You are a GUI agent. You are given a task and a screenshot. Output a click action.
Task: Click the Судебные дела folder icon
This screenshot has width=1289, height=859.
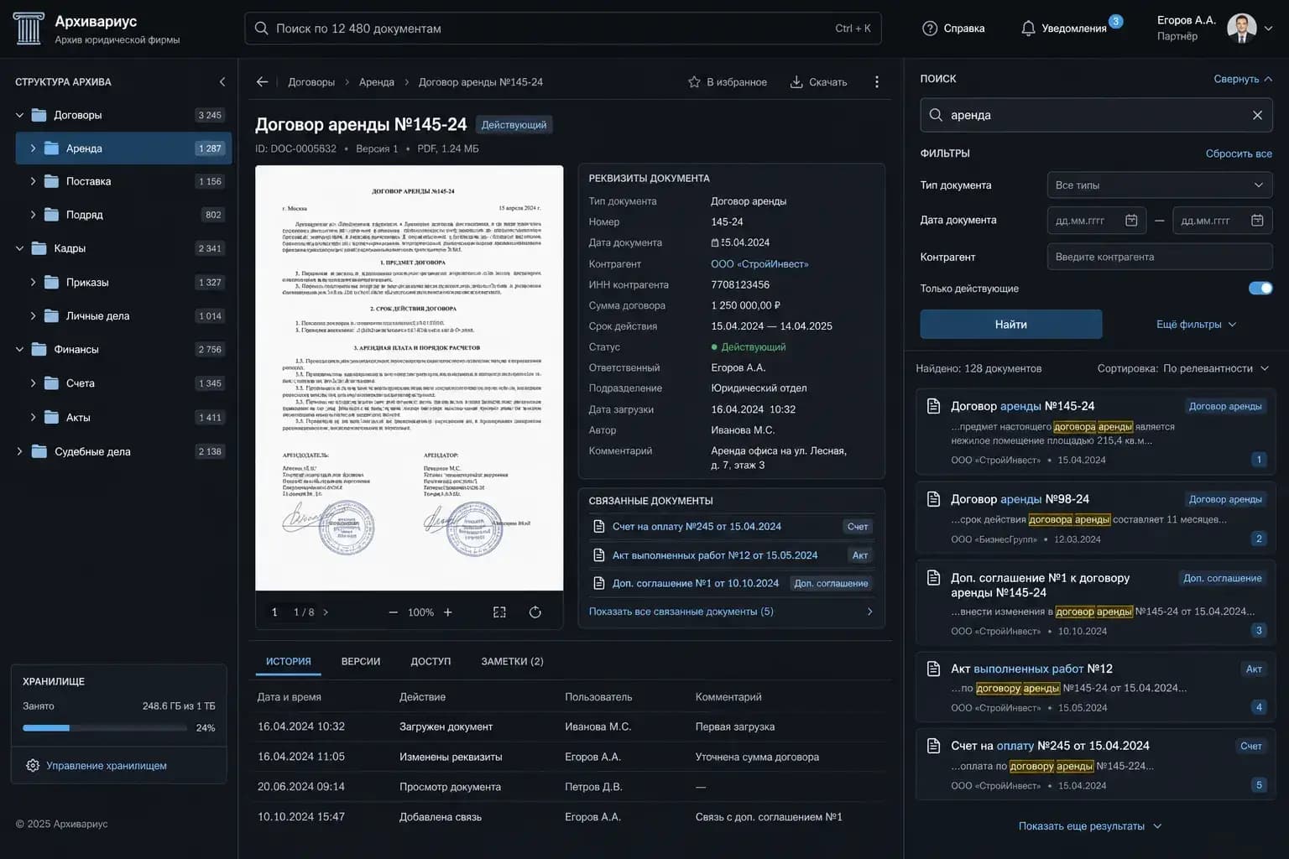coord(39,451)
